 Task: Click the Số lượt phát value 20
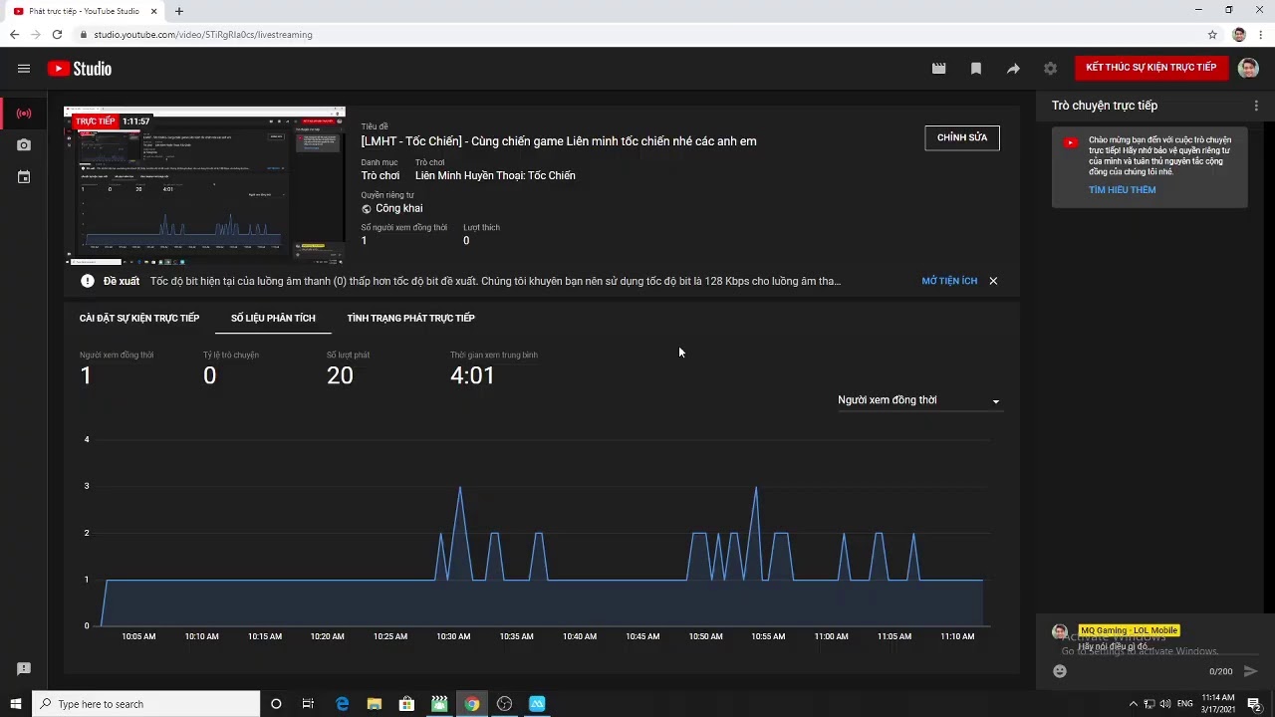pyautogui.click(x=340, y=375)
